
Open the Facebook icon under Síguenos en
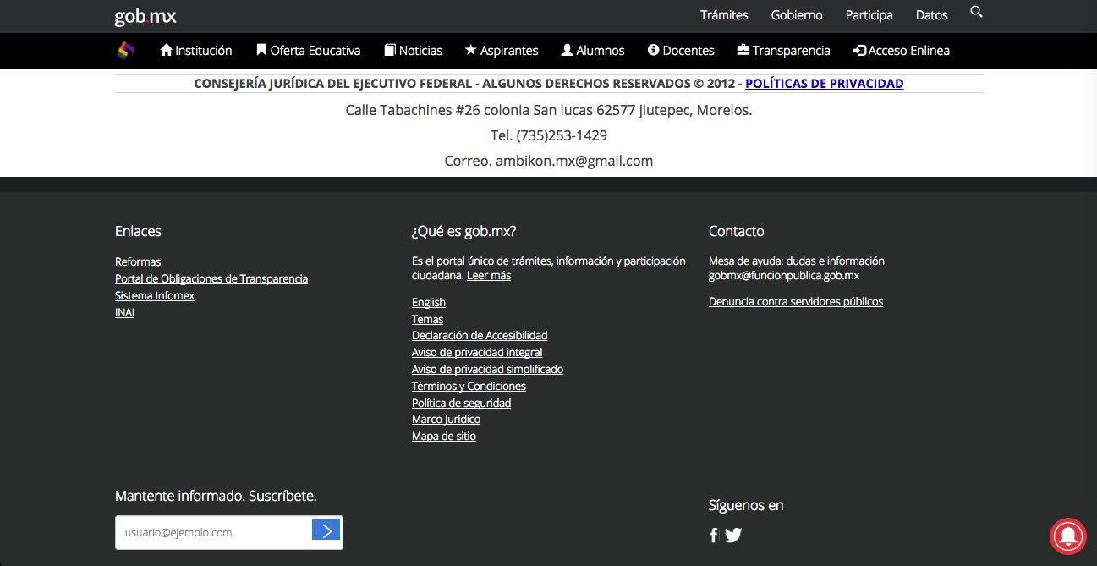pos(714,535)
